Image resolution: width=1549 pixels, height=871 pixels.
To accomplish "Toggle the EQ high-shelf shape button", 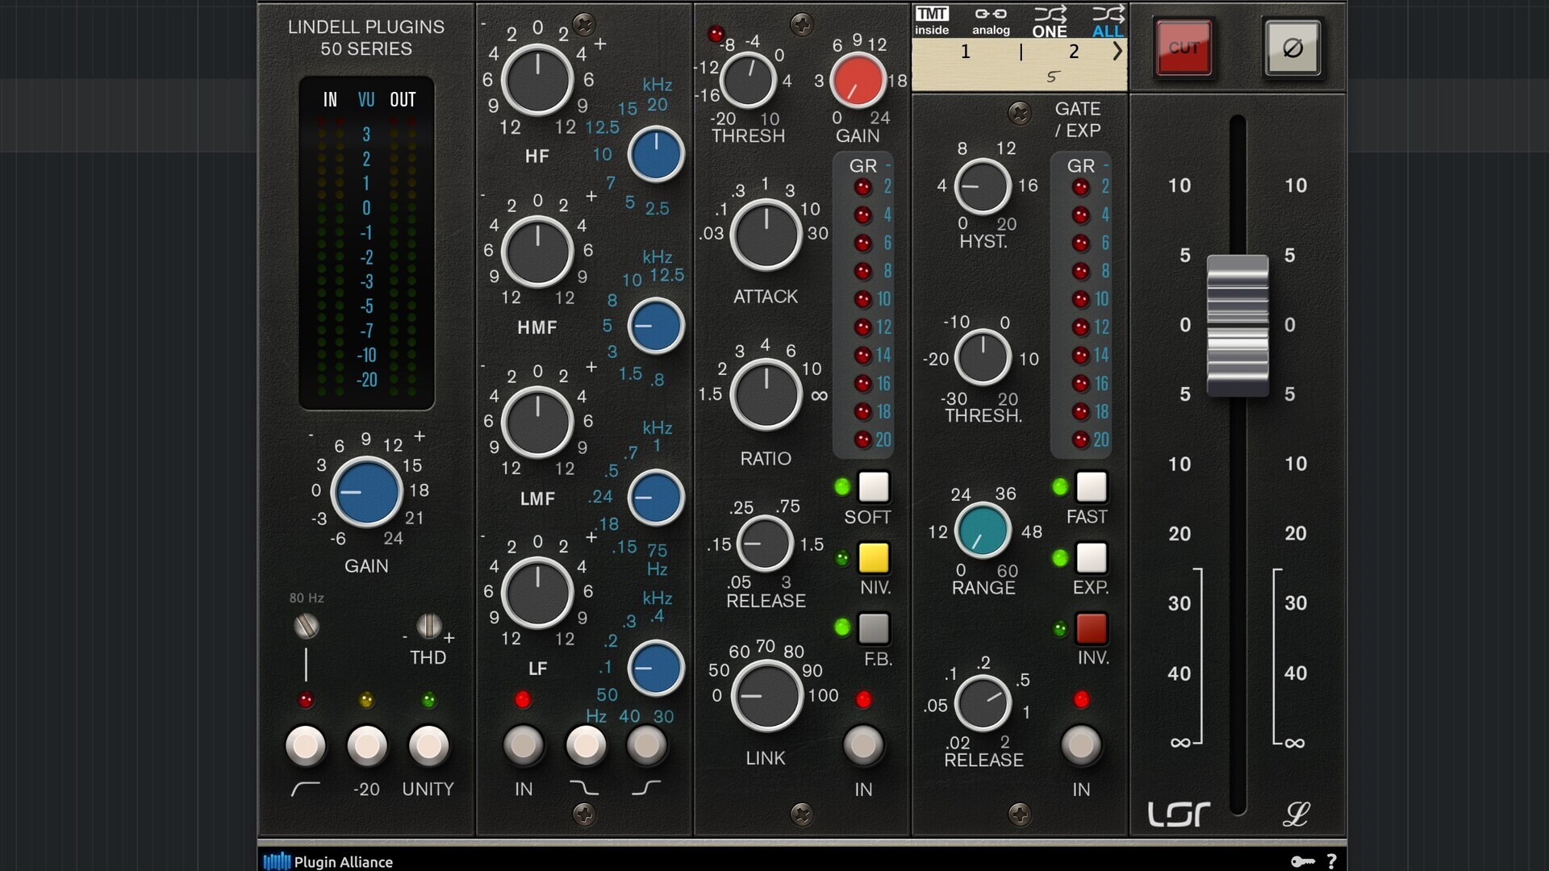I will [x=646, y=746].
